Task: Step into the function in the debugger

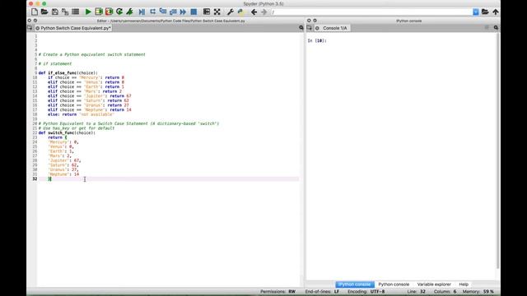Action: pos(163,12)
